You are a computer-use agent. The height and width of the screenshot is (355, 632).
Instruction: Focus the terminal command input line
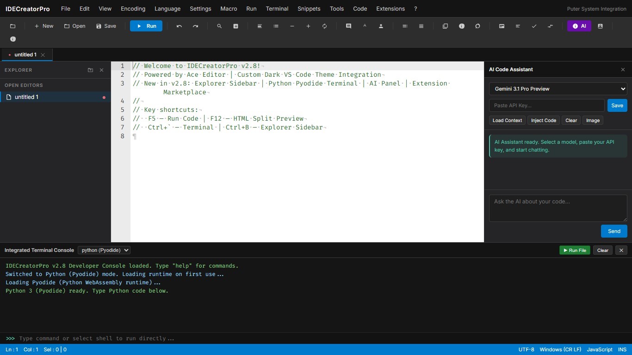click(x=322, y=338)
